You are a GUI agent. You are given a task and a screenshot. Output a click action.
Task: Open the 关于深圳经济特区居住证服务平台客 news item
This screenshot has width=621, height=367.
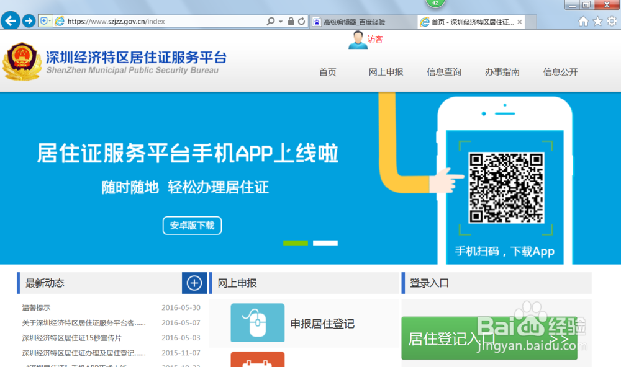pos(84,323)
